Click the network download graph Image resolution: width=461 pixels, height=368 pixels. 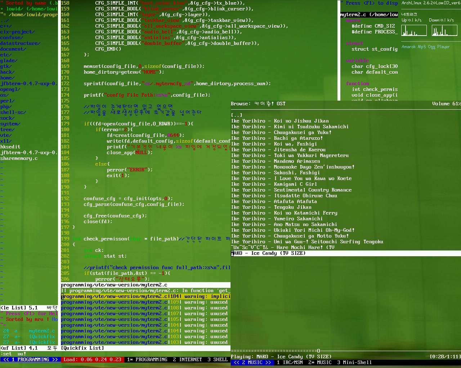click(445, 31)
